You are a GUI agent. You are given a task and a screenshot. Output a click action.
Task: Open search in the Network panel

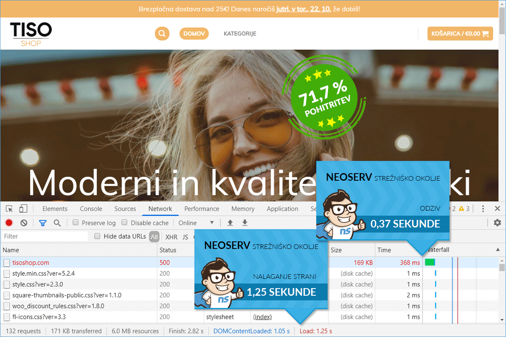coord(57,223)
